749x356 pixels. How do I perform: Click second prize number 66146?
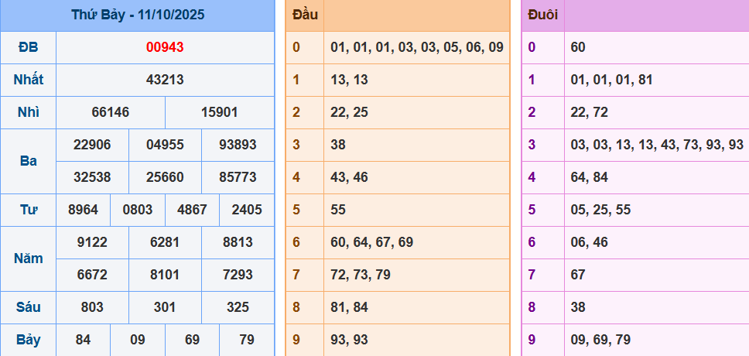[x=111, y=112]
